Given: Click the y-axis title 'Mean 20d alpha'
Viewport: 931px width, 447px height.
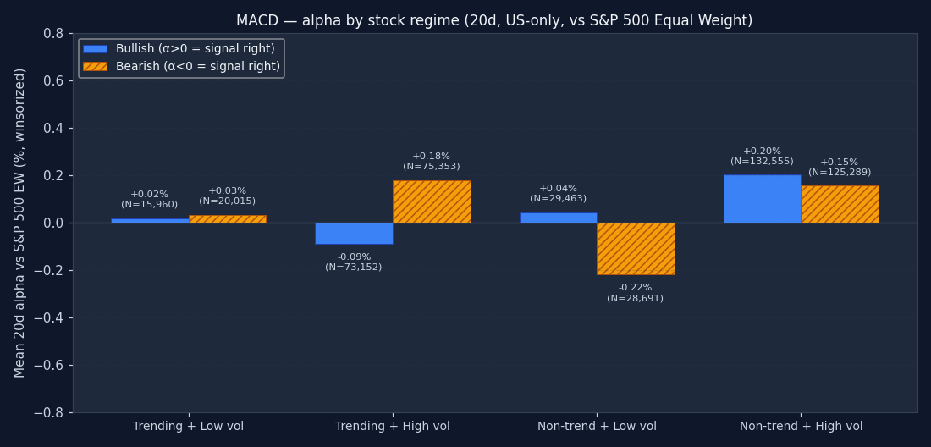Looking at the screenshot, I should [20, 223].
